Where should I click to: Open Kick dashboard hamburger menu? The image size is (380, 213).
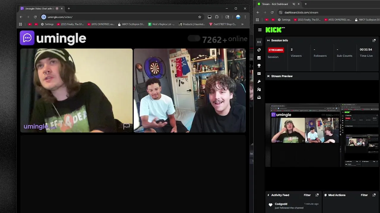[x=260, y=30]
